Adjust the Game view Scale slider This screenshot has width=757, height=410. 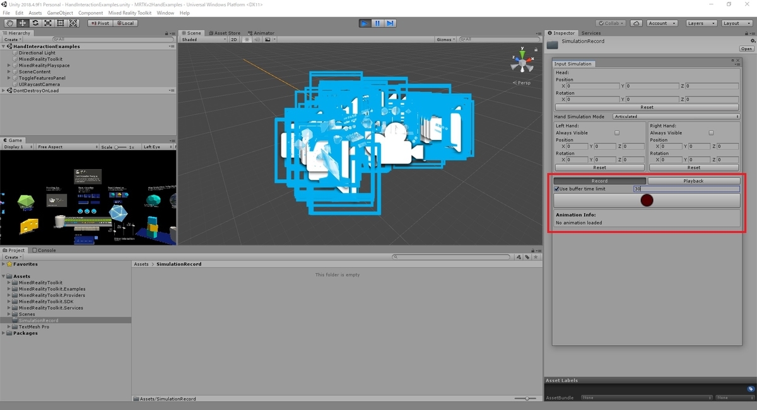point(120,147)
